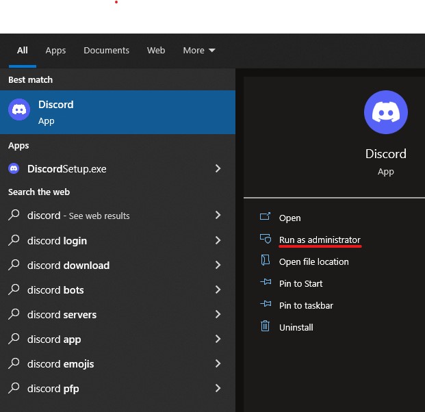Click the Discord title in preview pane

point(386,154)
